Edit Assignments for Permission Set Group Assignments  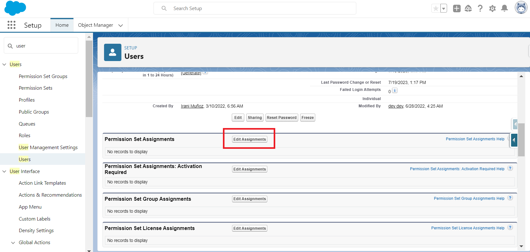coord(250,199)
